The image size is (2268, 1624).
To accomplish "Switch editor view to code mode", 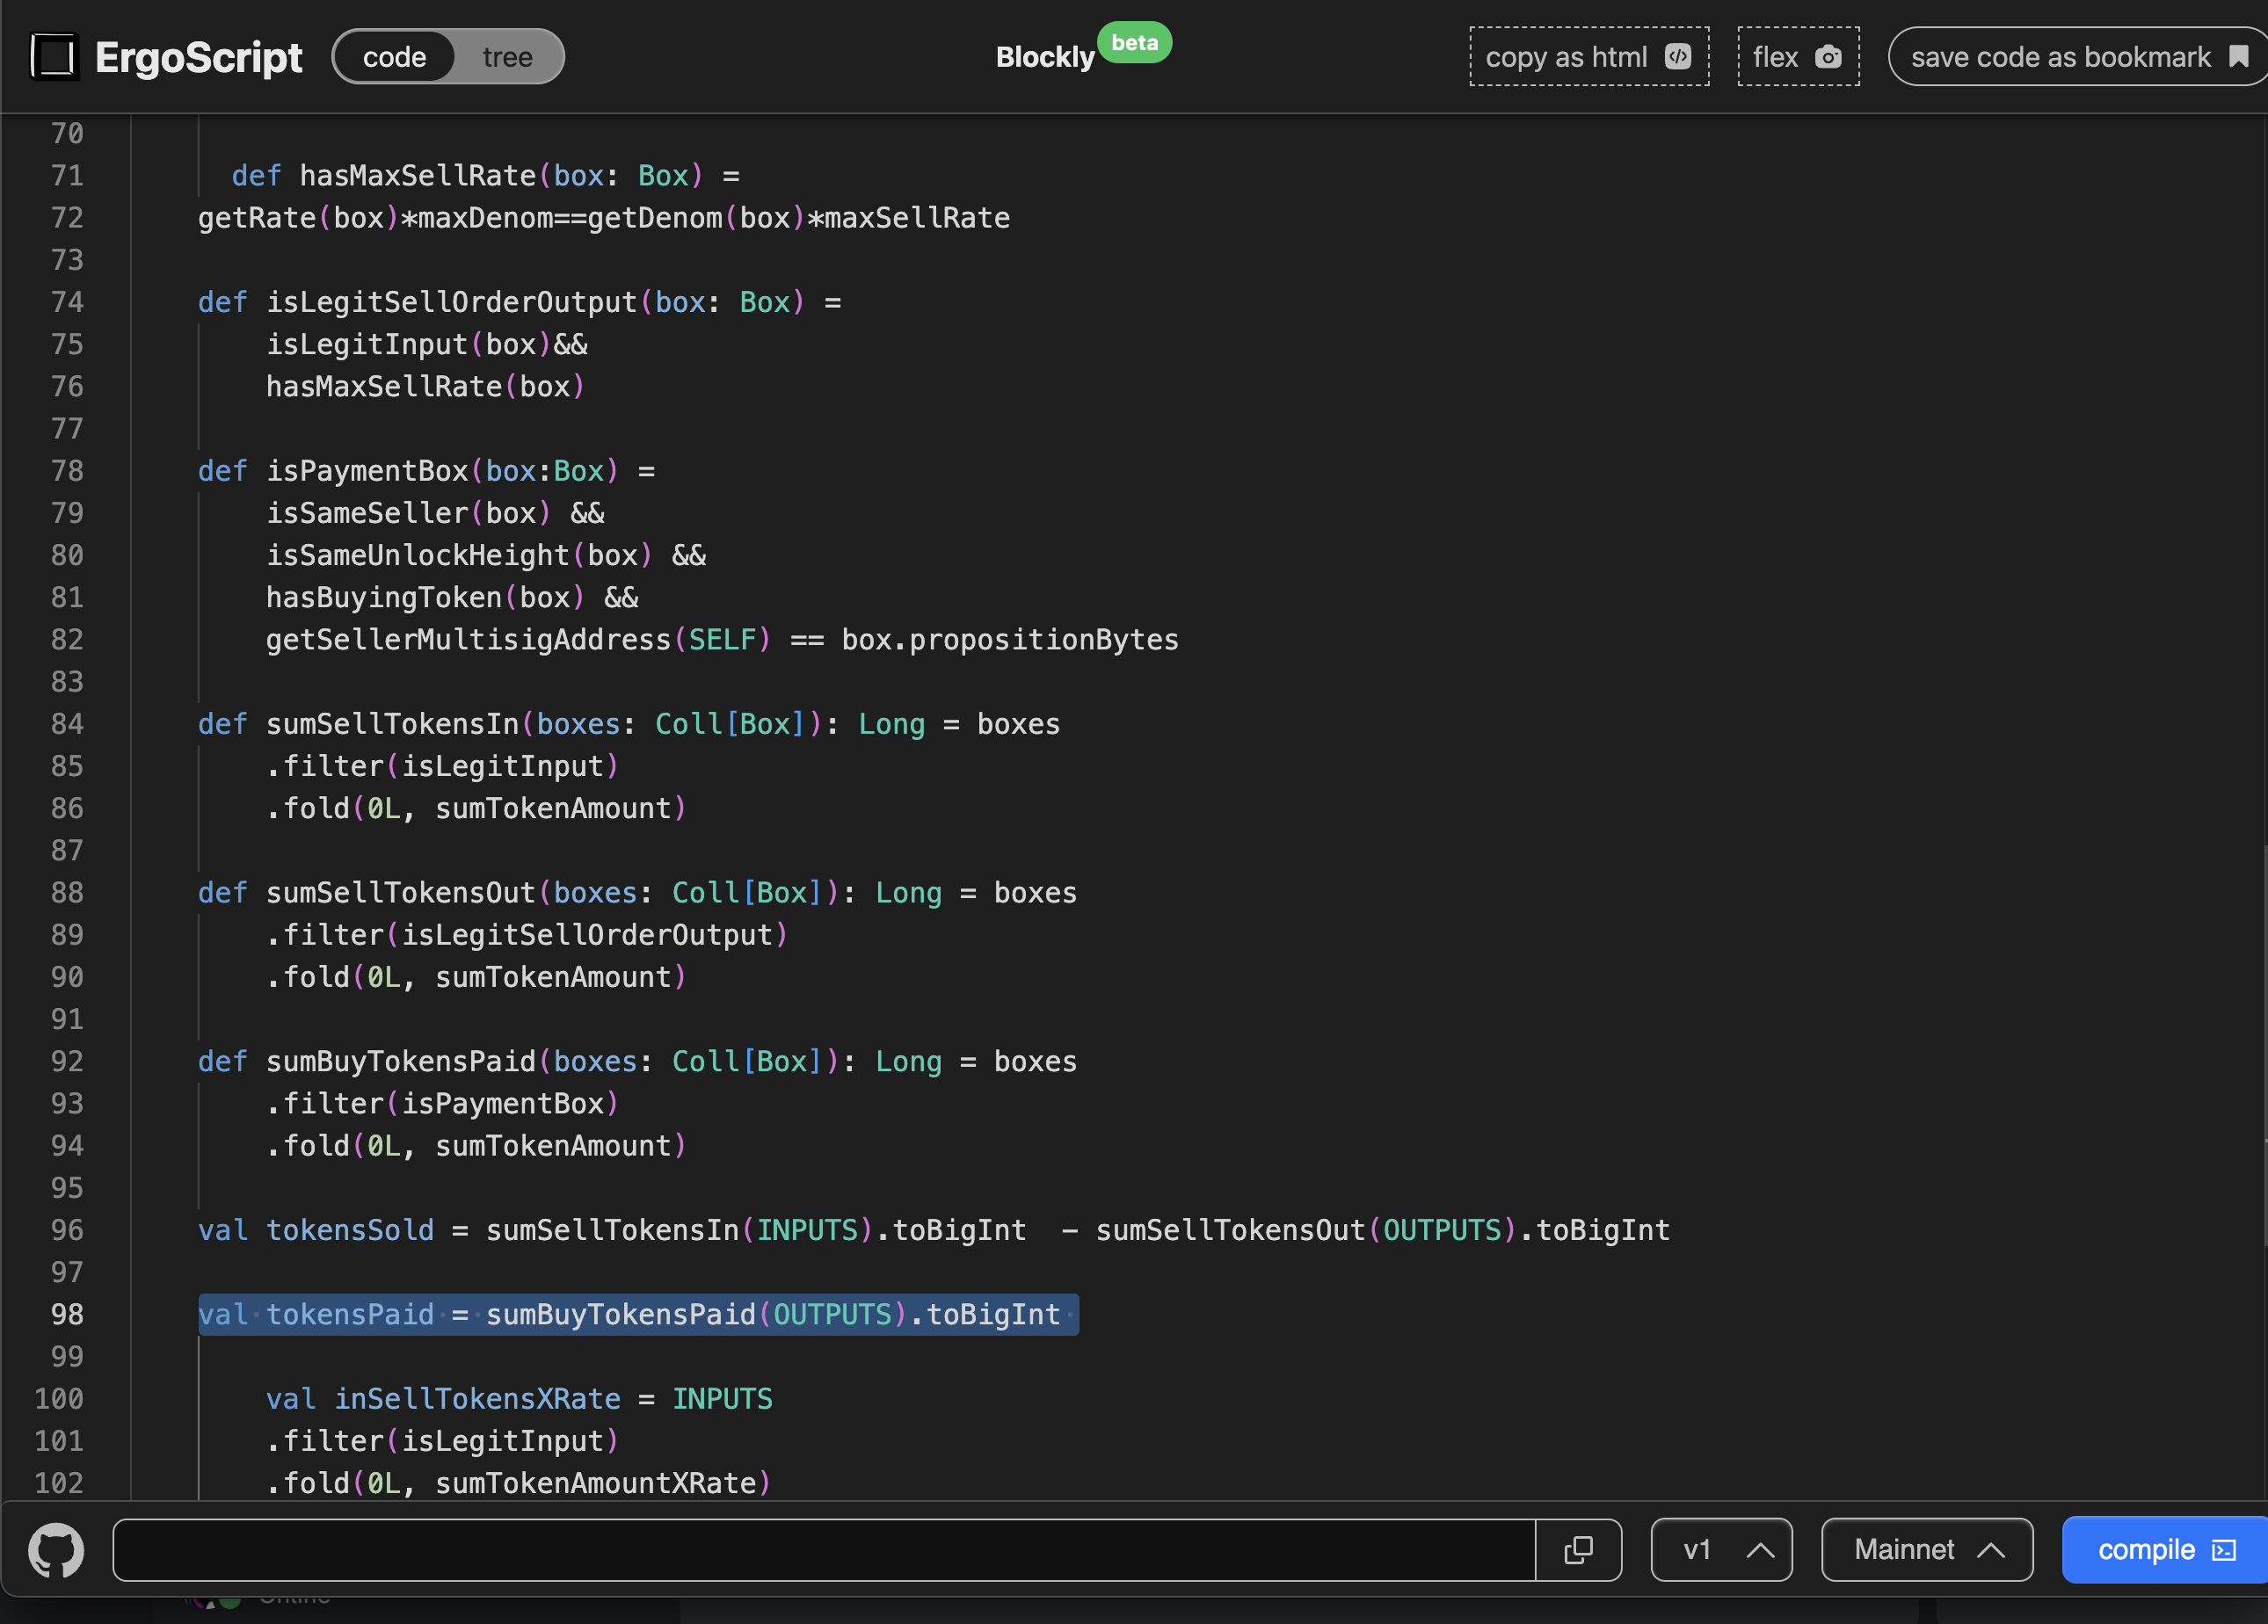I will [x=394, y=57].
